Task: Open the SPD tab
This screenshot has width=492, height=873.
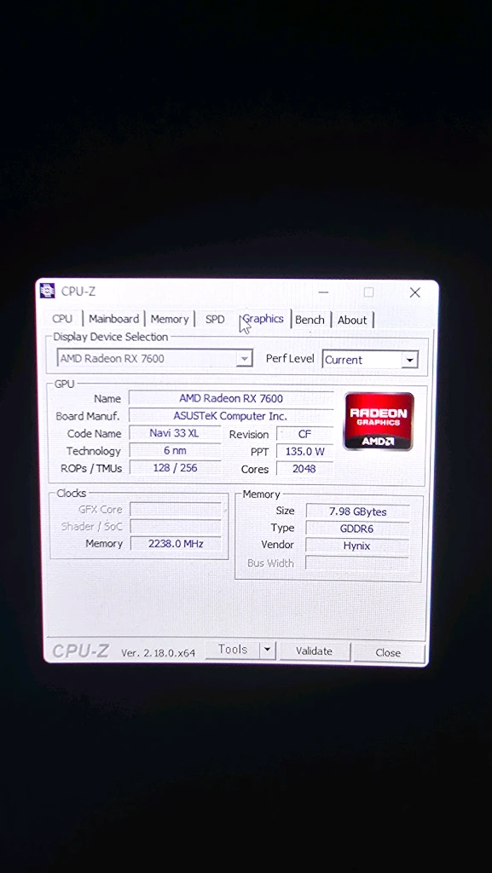Action: [215, 320]
